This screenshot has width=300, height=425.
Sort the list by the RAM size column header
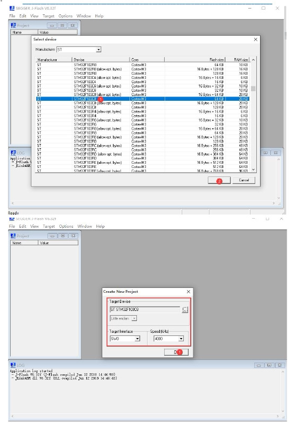click(x=237, y=60)
